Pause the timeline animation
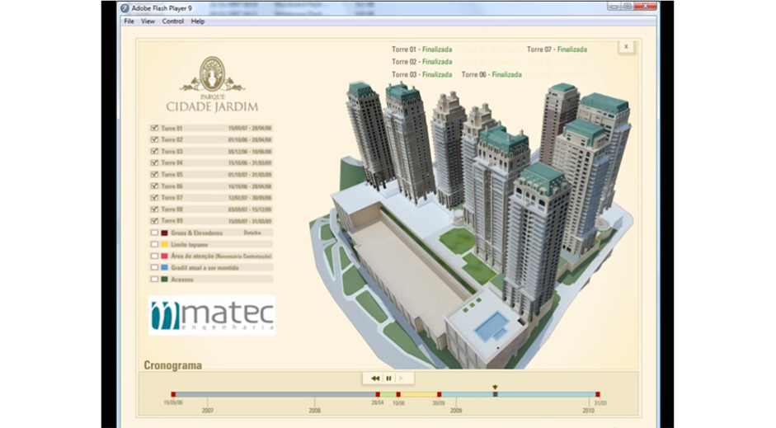The width and height of the screenshot is (776, 428). [388, 378]
